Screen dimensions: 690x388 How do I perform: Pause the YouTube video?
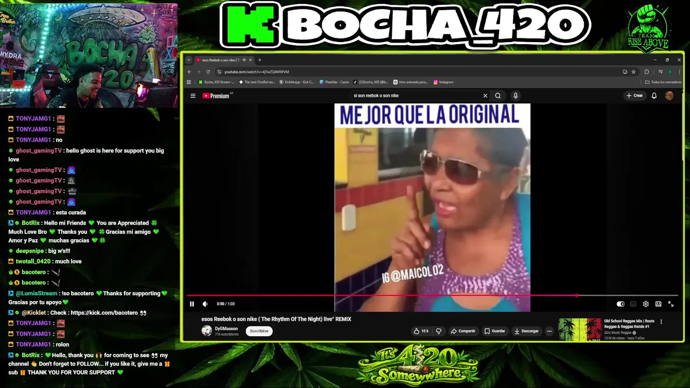192,304
